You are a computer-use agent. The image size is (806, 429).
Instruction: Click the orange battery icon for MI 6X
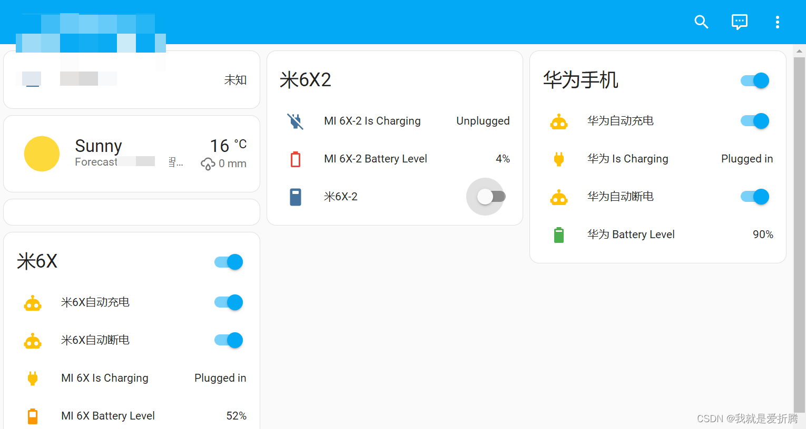[33, 416]
